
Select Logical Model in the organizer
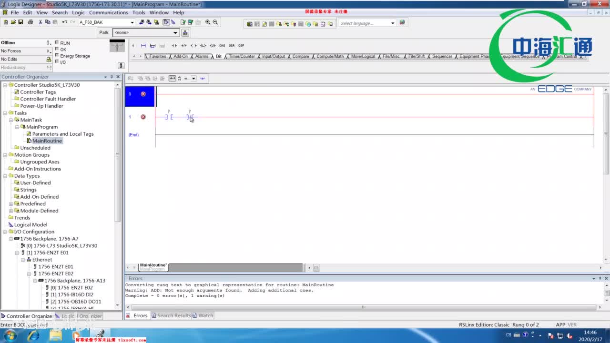pyautogui.click(x=30, y=225)
